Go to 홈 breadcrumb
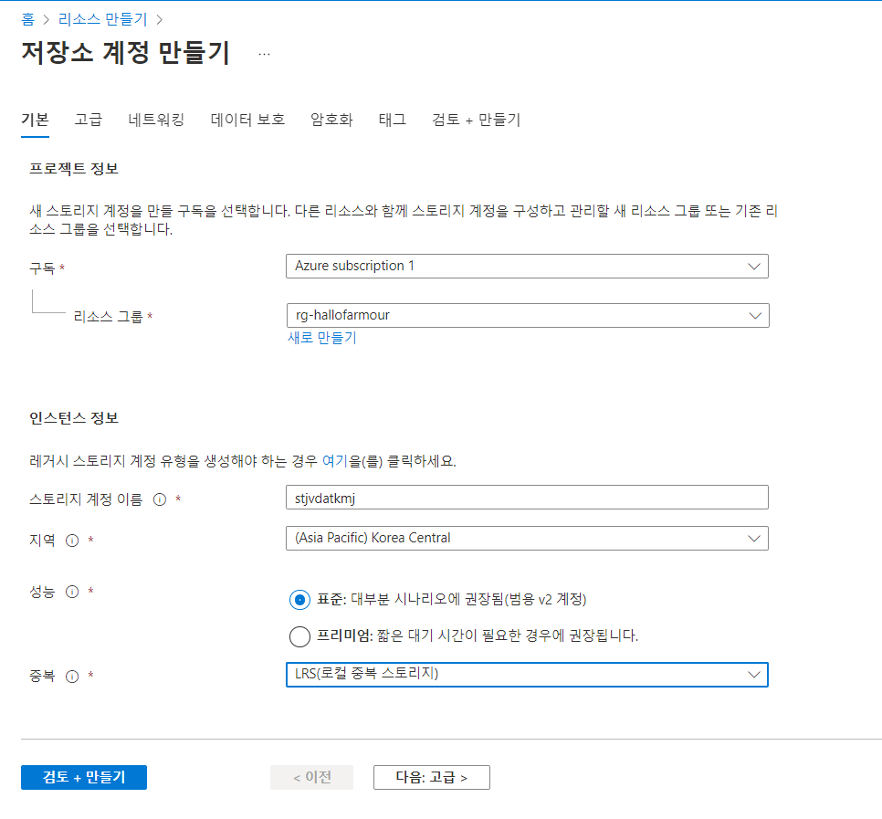 tap(27, 20)
